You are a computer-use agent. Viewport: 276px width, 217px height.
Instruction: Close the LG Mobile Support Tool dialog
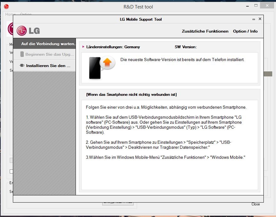pos(260,19)
